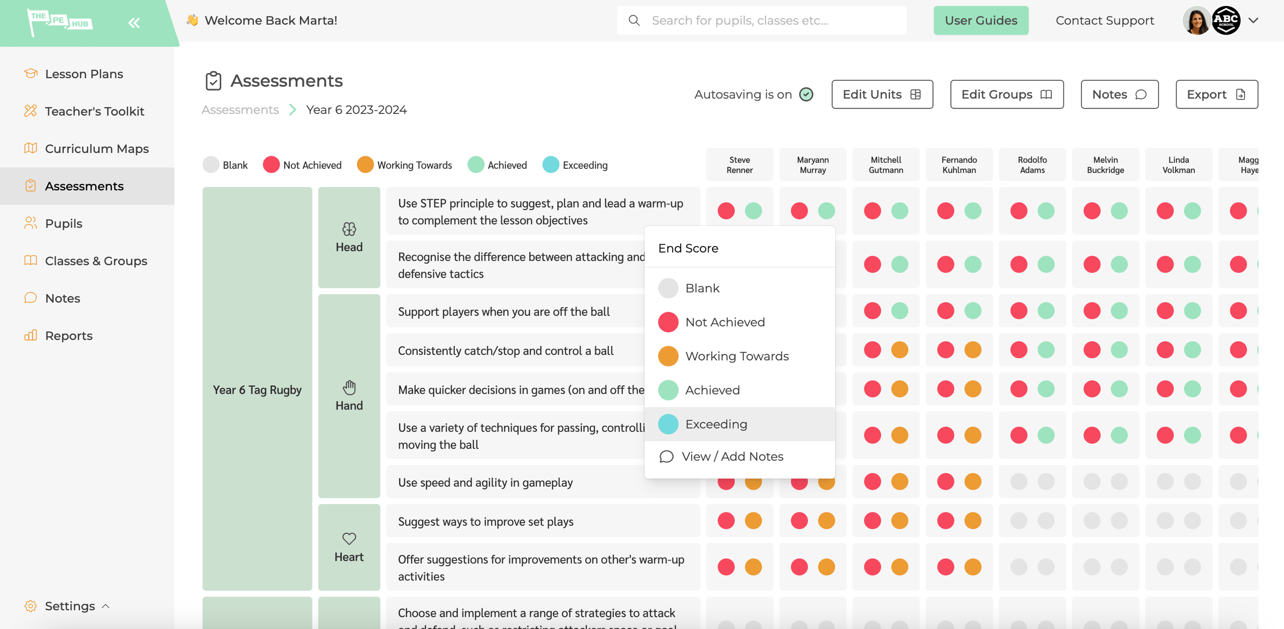Open the Reports panel icon
This screenshot has height=629, width=1284.
[30, 335]
